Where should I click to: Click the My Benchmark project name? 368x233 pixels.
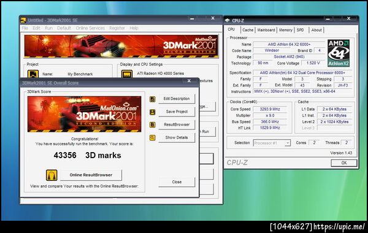coord(80,74)
